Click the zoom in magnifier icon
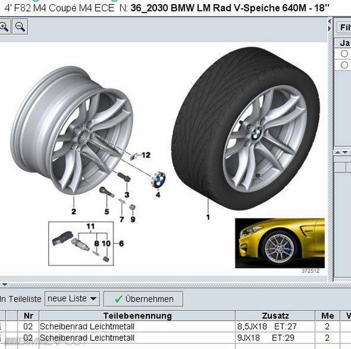Screen dimensions: 351x349 tap(4, 27)
